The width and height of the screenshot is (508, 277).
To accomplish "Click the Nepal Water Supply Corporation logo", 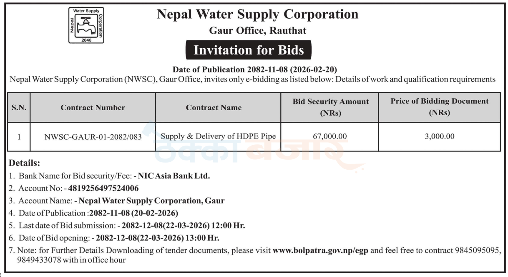I will 86,25.
